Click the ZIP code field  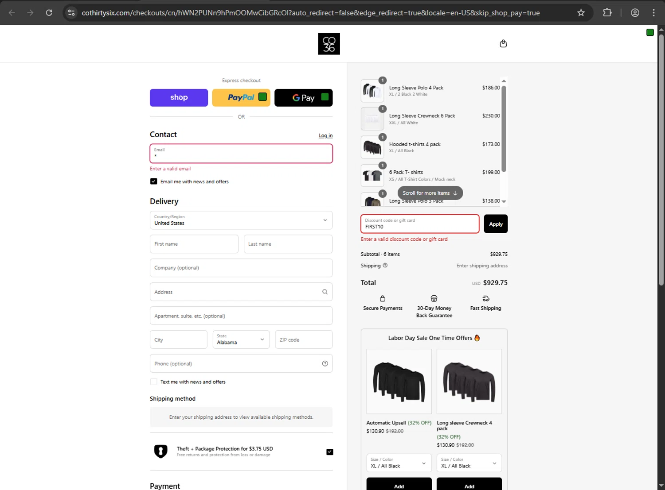click(304, 340)
